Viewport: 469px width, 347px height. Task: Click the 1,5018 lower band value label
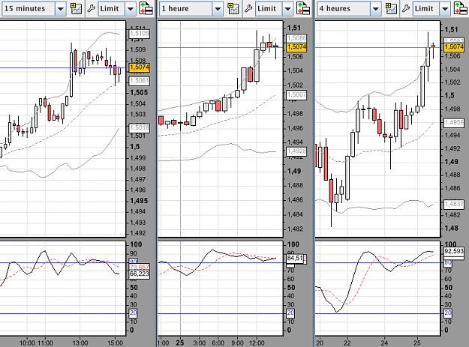(x=139, y=128)
